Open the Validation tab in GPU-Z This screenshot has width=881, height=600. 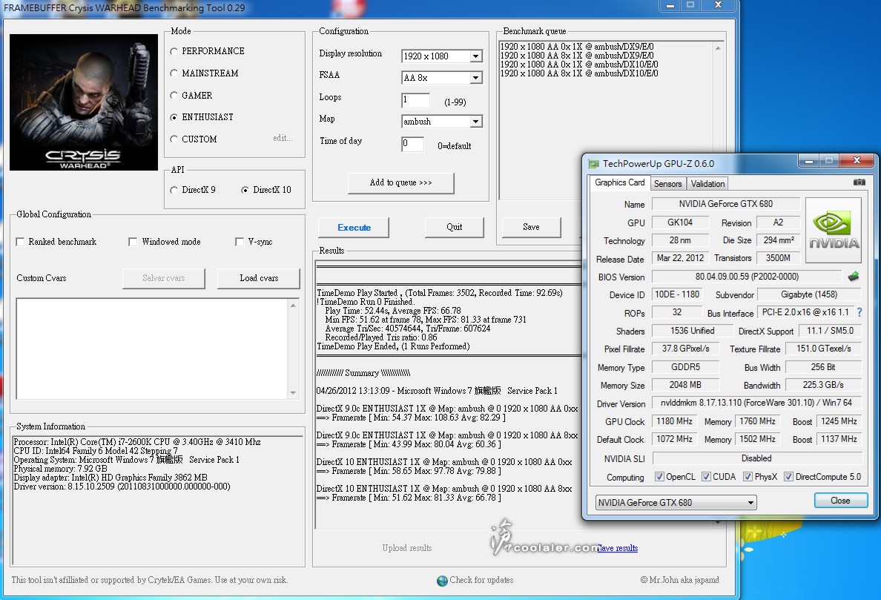coord(707,184)
